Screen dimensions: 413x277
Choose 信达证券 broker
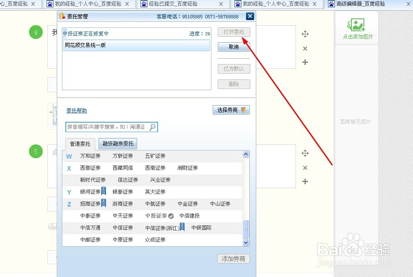(128, 180)
